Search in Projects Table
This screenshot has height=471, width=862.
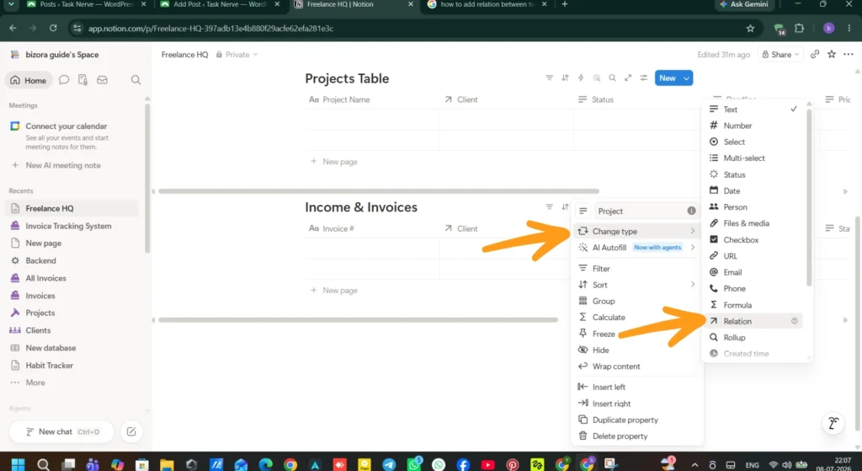(x=612, y=78)
